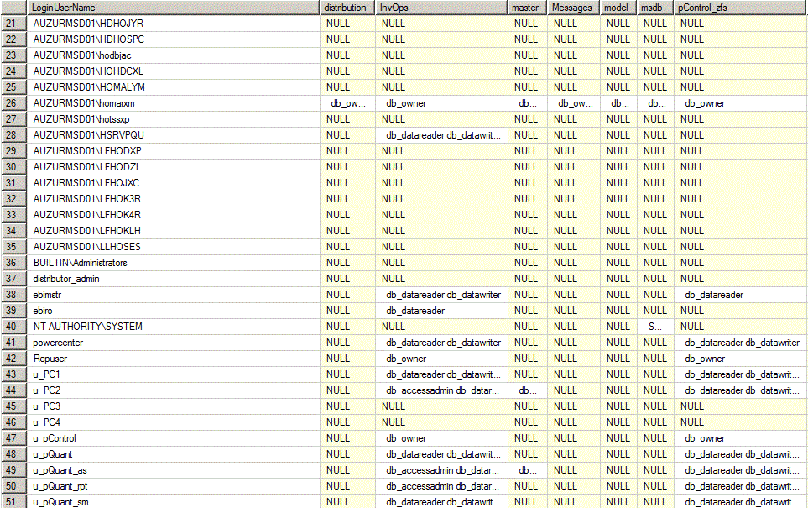Image resolution: width=808 pixels, height=508 pixels.
Task: Click the AUZURMSD01\HDHOJYR login cell
Action: pos(173,24)
